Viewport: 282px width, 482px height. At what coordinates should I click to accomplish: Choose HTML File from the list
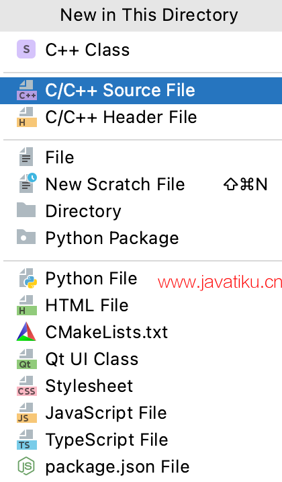pyautogui.click(x=141, y=305)
